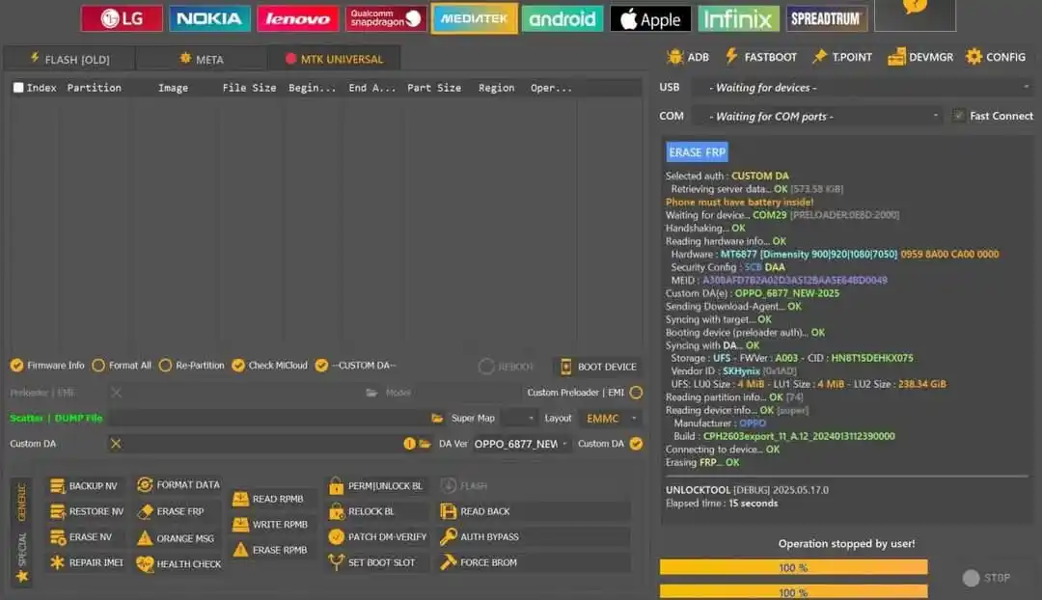
Task: Open the COM ports dropdown
Action: click(817, 117)
